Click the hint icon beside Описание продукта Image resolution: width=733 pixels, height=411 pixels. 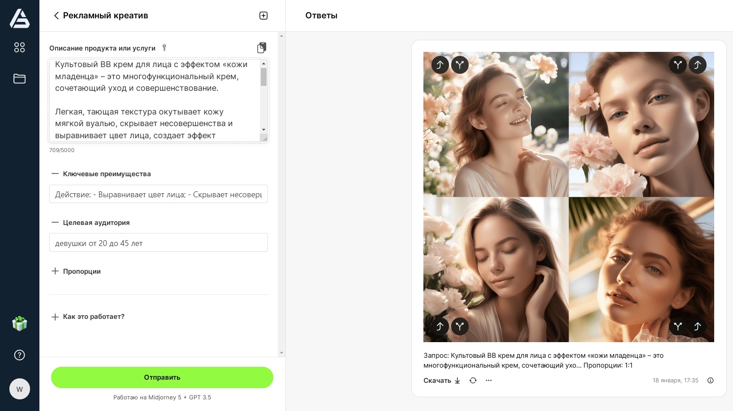(164, 47)
